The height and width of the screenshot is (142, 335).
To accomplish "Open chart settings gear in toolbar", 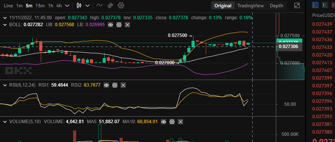I will coord(121,5).
